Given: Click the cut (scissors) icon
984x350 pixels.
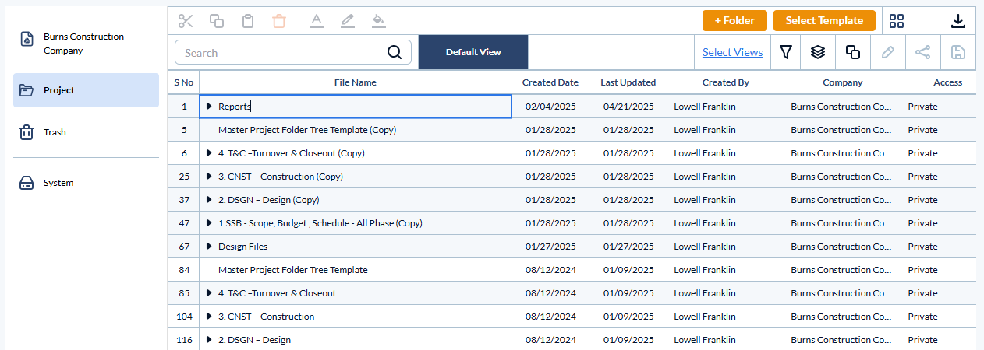Looking at the screenshot, I should coord(186,21).
